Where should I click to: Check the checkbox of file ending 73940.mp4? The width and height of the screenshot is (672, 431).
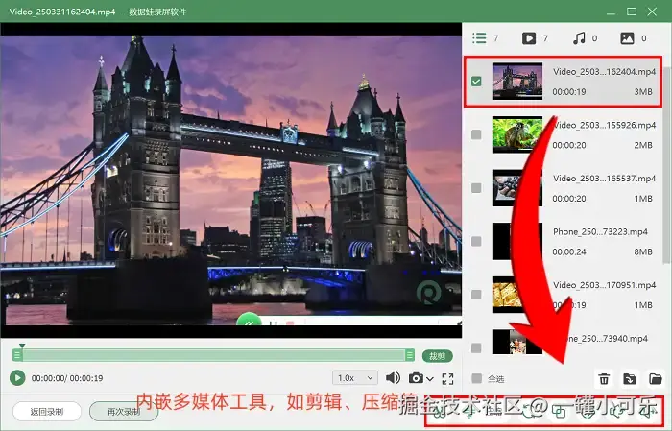[x=476, y=347]
